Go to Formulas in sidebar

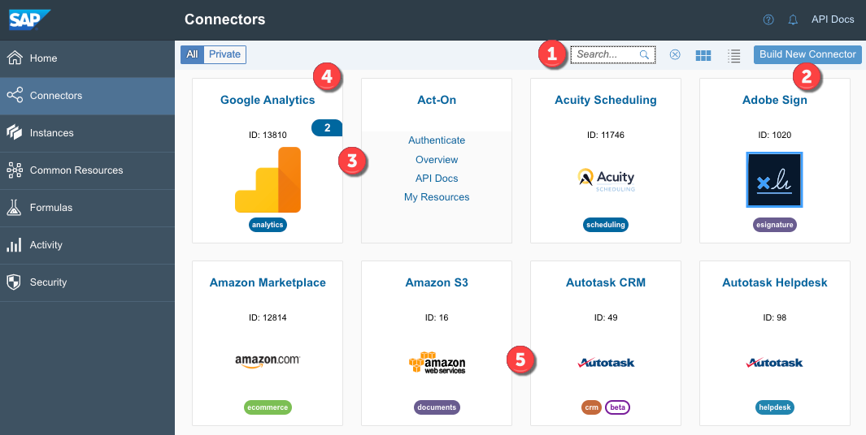point(50,208)
